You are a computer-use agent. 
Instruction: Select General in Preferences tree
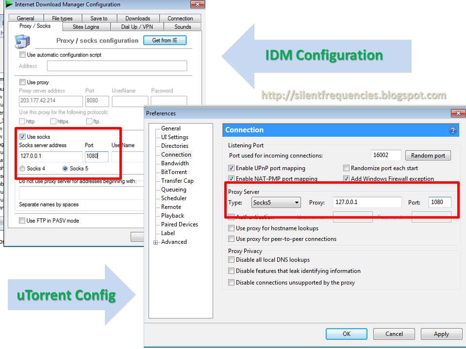pos(171,128)
